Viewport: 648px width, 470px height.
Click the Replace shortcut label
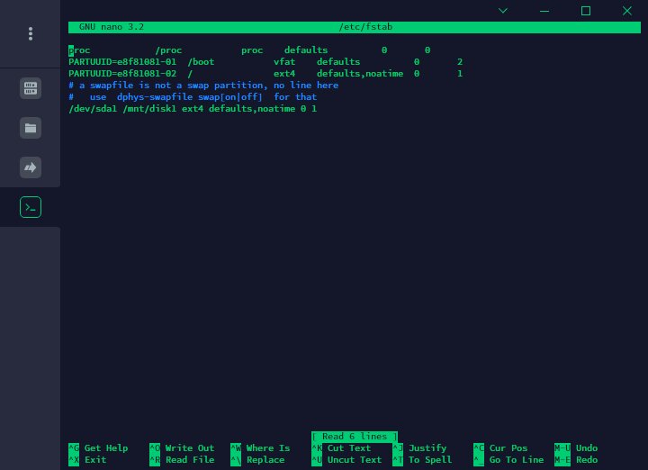pyautogui.click(x=265, y=460)
